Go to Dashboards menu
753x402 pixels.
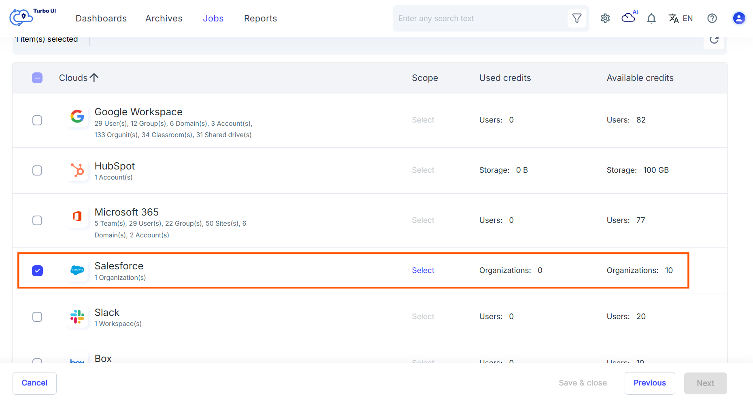click(101, 18)
